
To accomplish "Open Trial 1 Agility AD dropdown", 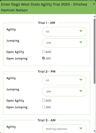I will click(x=64, y=32).
